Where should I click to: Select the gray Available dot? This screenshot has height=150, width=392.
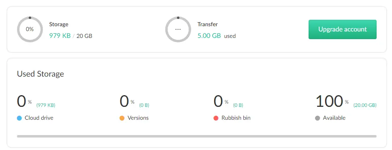tap(317, 118)
